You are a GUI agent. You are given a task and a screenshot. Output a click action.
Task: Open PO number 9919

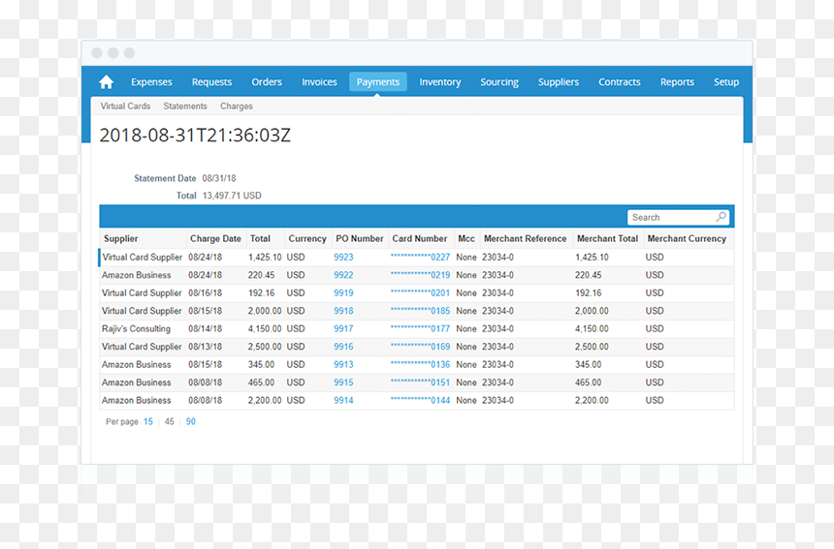point(343,293)
